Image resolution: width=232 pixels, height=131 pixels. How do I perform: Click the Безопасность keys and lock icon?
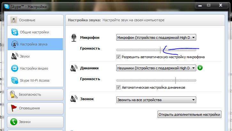pyautogui.click(x=13, y=94)
